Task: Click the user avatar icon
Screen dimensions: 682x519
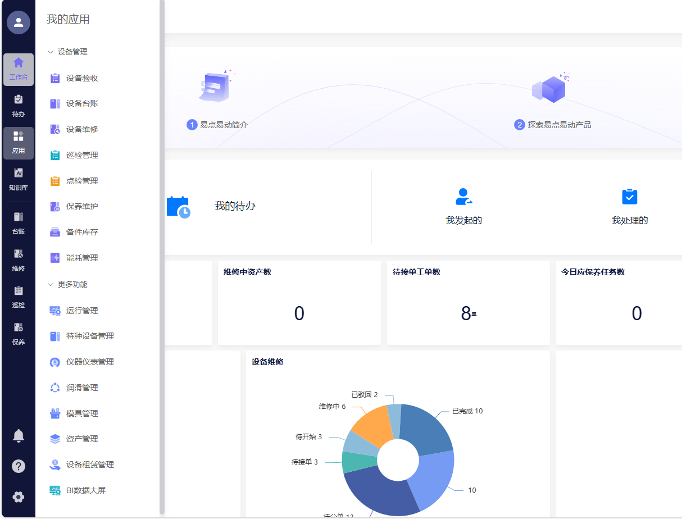Action: tap(19, 22)
